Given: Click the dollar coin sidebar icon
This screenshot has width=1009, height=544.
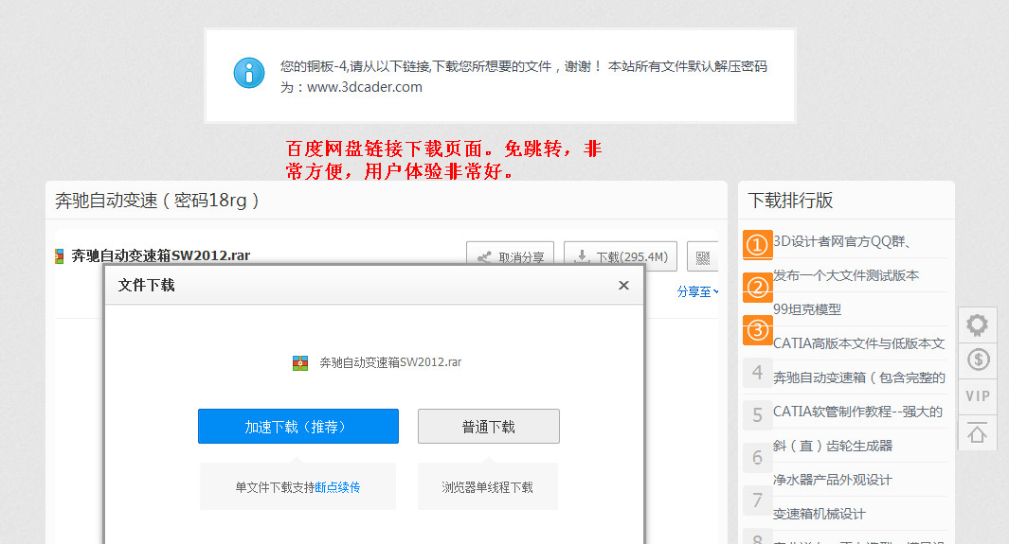Looking at the screenshot, I should pos(978,360).
